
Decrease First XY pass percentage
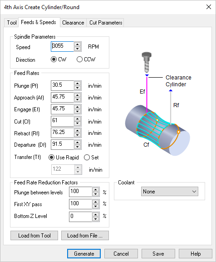point(95,206)
